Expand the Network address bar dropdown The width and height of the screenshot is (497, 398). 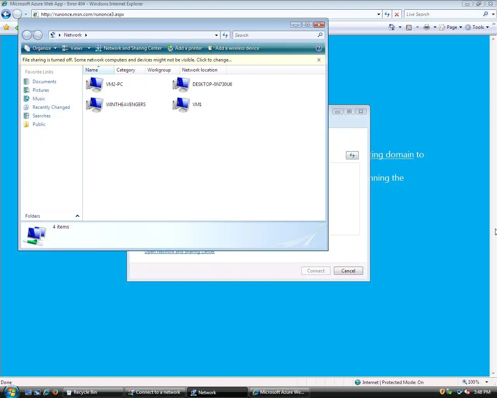click(216, 35)
